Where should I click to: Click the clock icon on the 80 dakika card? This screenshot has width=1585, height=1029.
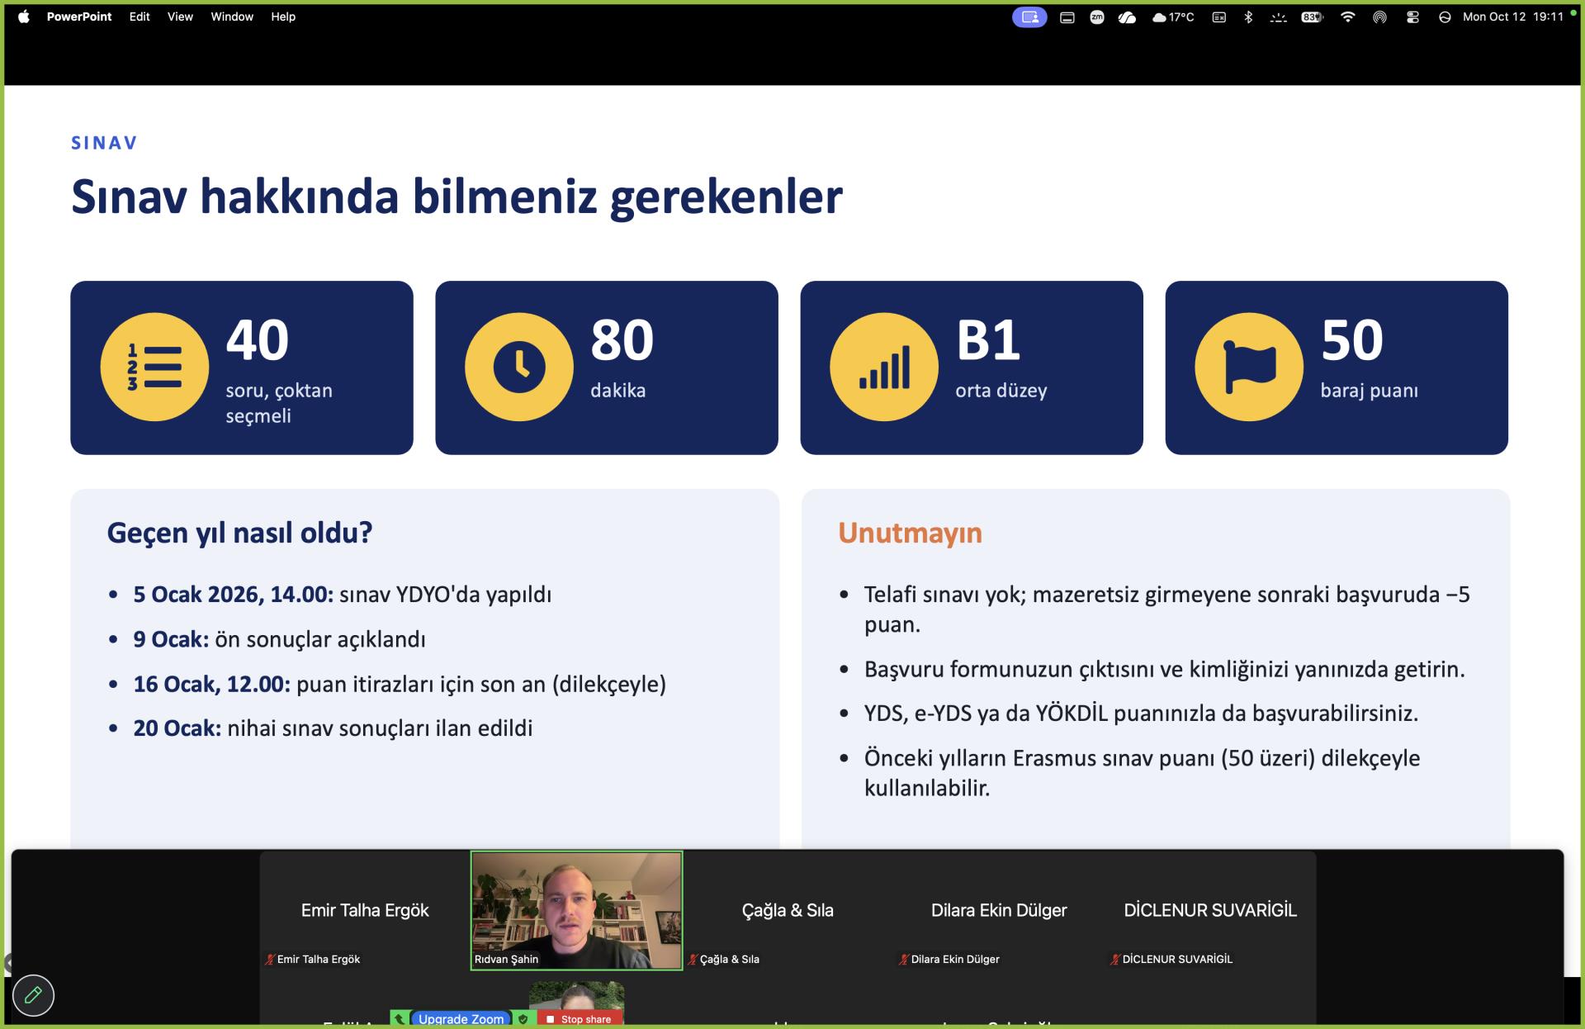tap(519, 367)
